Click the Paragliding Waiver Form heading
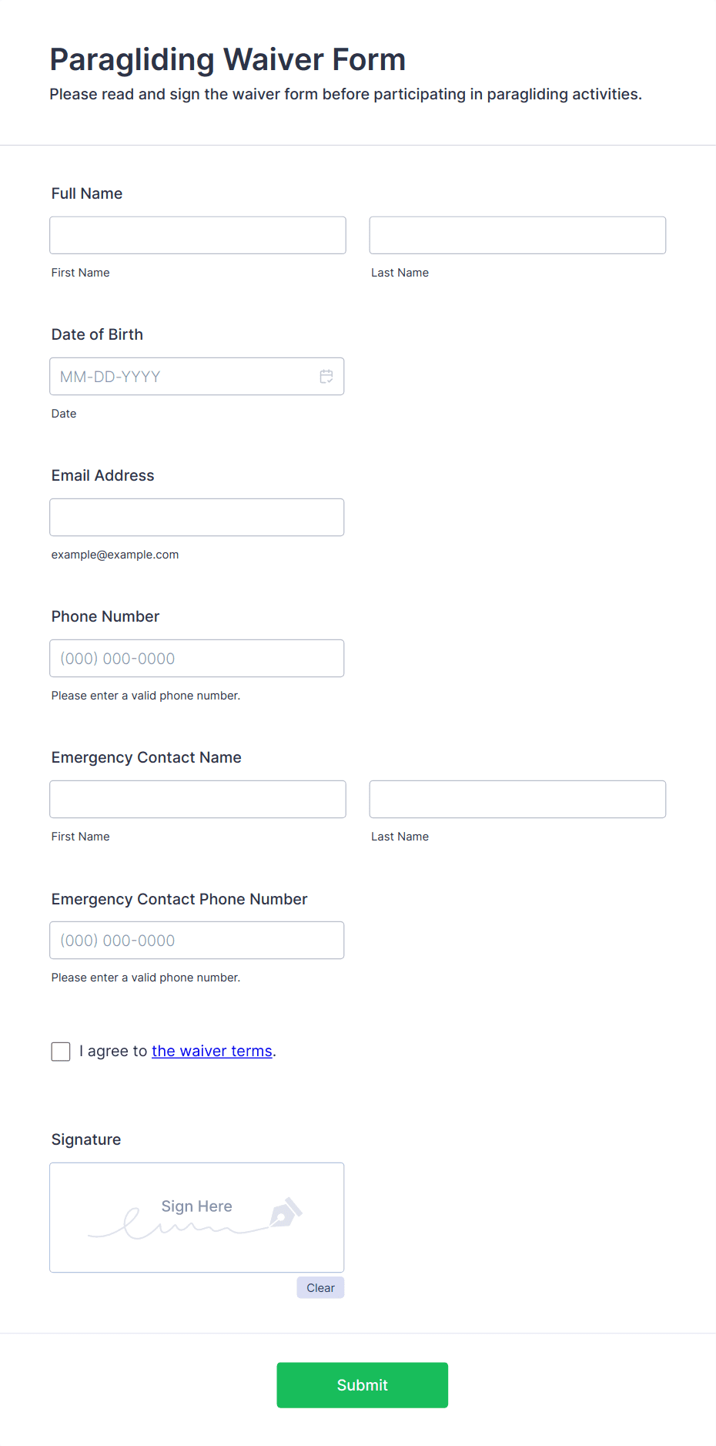The height and width of the screenshot is (1446, 716). coord(228,59)
